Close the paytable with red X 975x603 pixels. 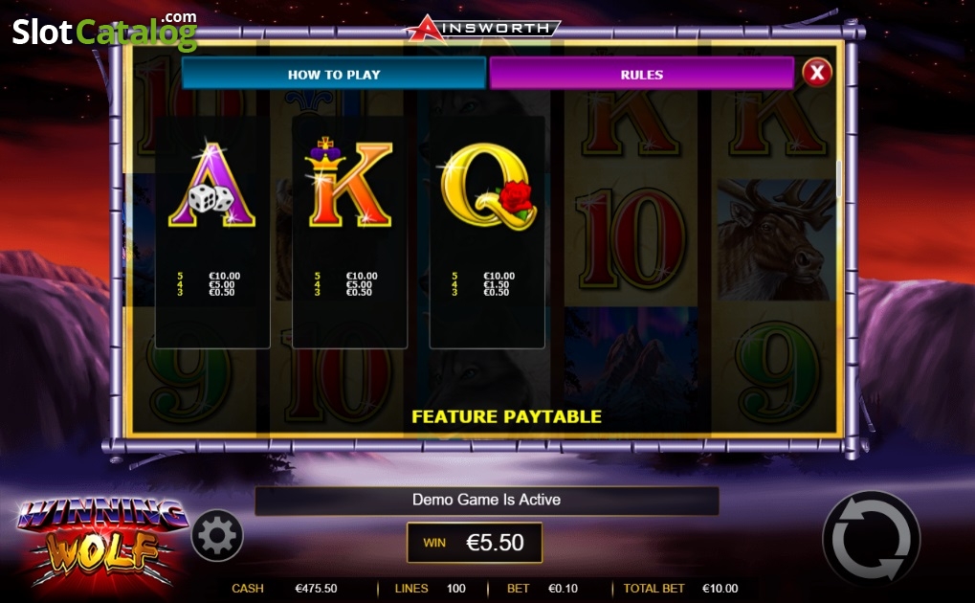(817, 73)
